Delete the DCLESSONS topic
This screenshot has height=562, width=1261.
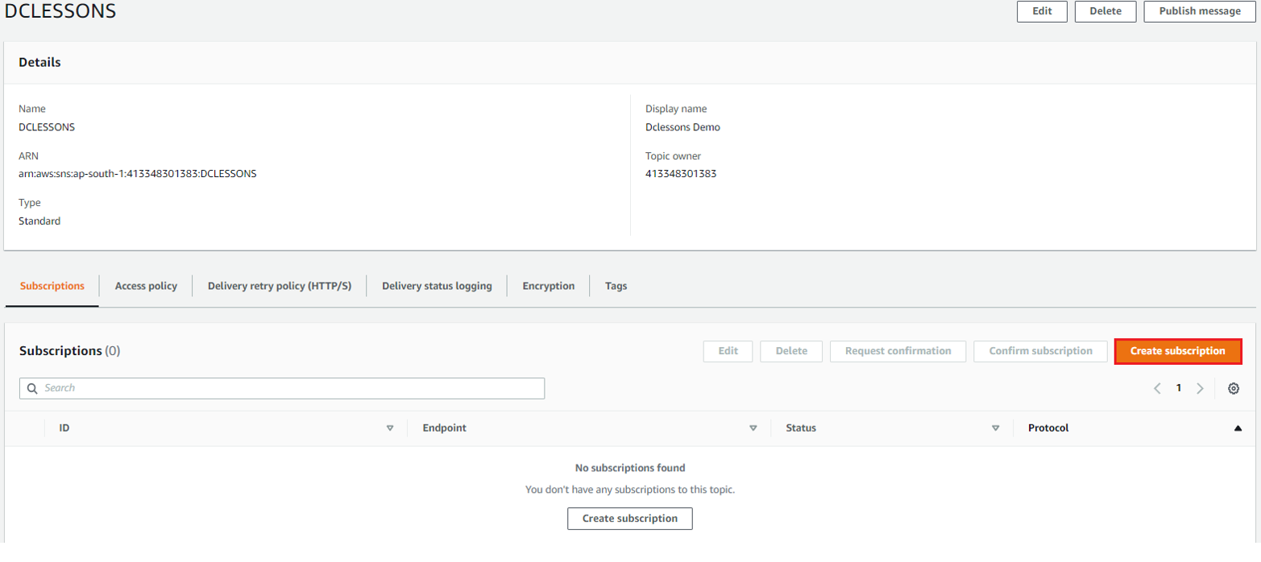(1105, 11)
